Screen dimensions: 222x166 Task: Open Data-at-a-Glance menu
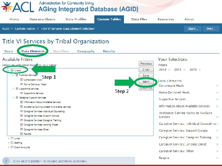coord(42,19)
